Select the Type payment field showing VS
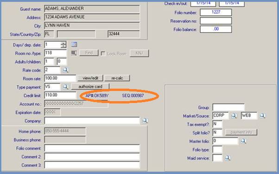The height and width of the screenshot is (174, 279). point(52,87)
